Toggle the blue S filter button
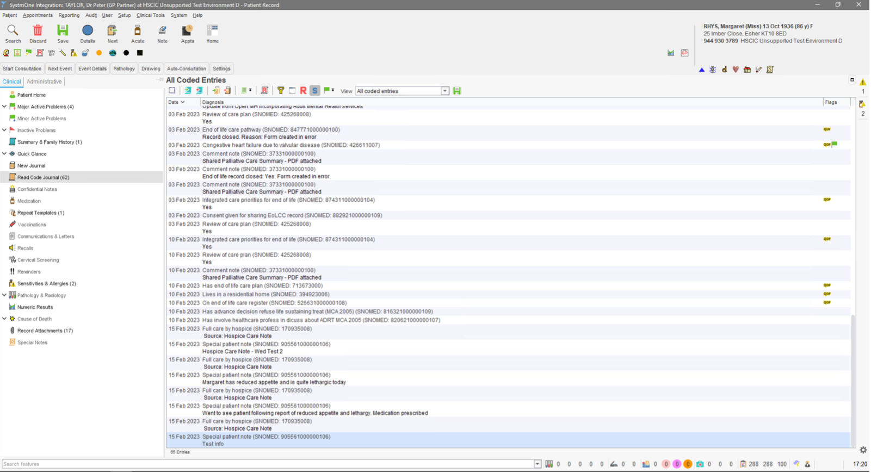 [x=314, y=91]
